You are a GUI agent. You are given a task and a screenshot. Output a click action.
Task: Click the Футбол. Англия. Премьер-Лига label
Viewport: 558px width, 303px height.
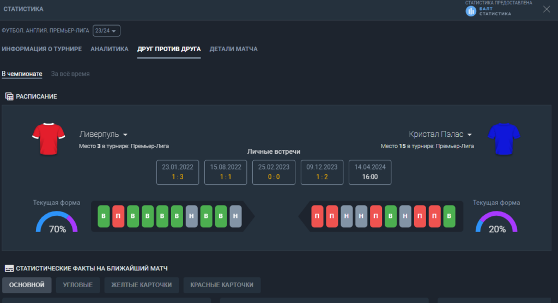[x=45, y=31]
